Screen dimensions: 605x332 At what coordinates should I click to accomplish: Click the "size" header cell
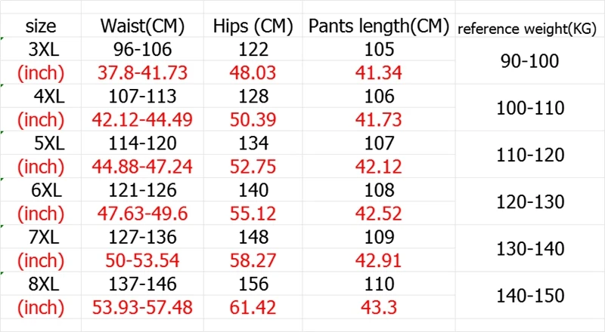coord(41,26)
